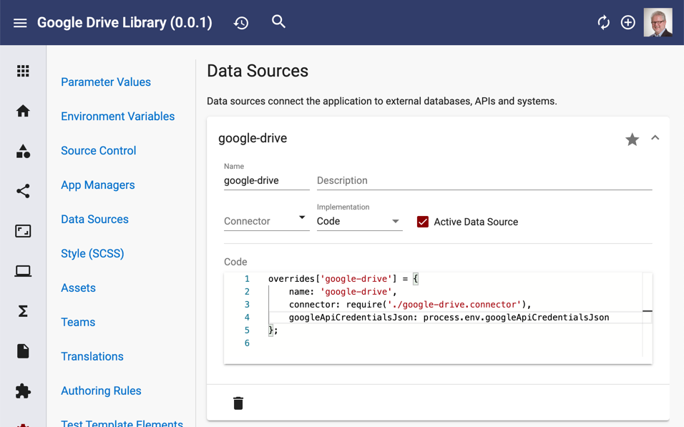The height and width of the screenshot is (427, 684).
Task: Mark google-drive data source with star icon
Action: coord(632,139)
